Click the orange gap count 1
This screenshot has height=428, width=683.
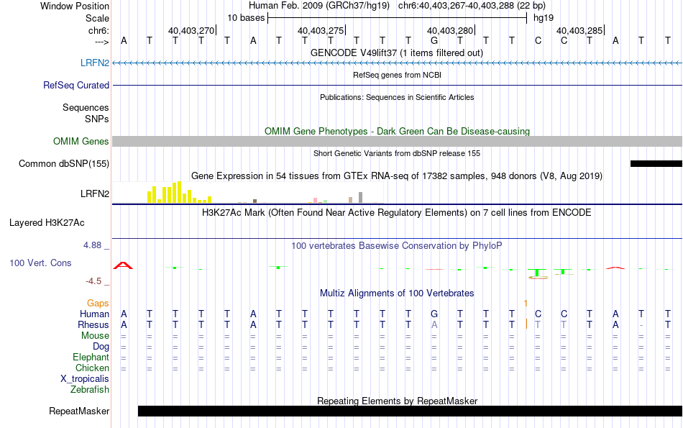[526, 303]
